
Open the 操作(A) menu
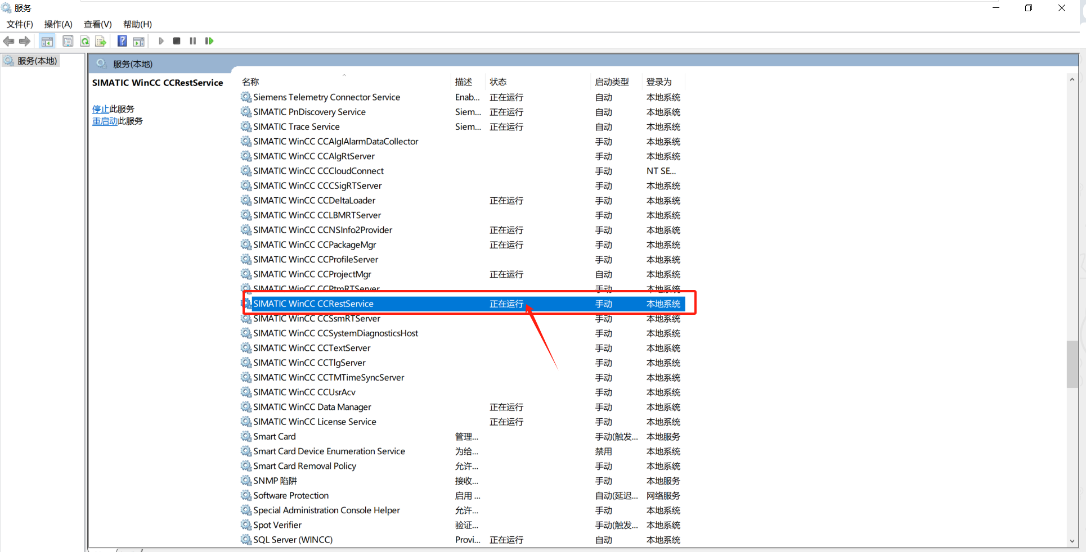coord(59,24)
